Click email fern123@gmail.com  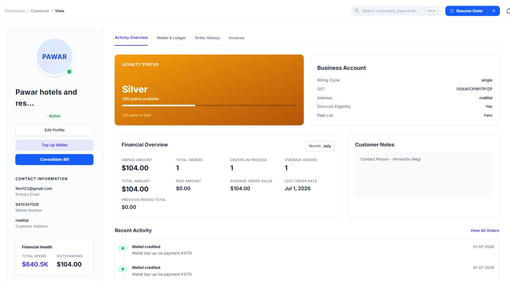tap(34, 188)
